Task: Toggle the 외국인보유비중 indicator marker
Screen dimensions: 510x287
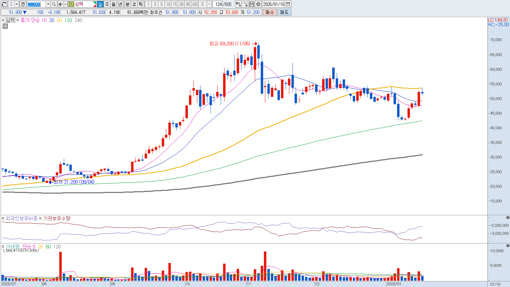Action: tap(3, 218)
